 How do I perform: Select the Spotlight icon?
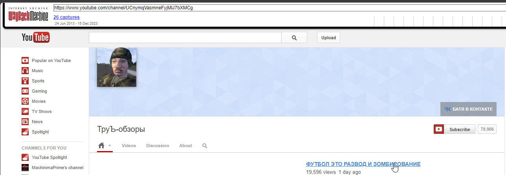click(25, 132)
